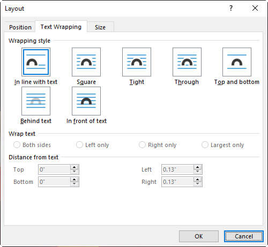Open the Size tab

coord(100,27)
